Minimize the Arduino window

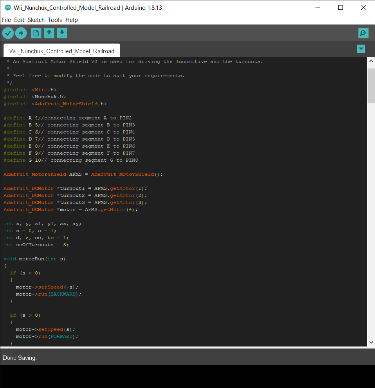point(318,7)
